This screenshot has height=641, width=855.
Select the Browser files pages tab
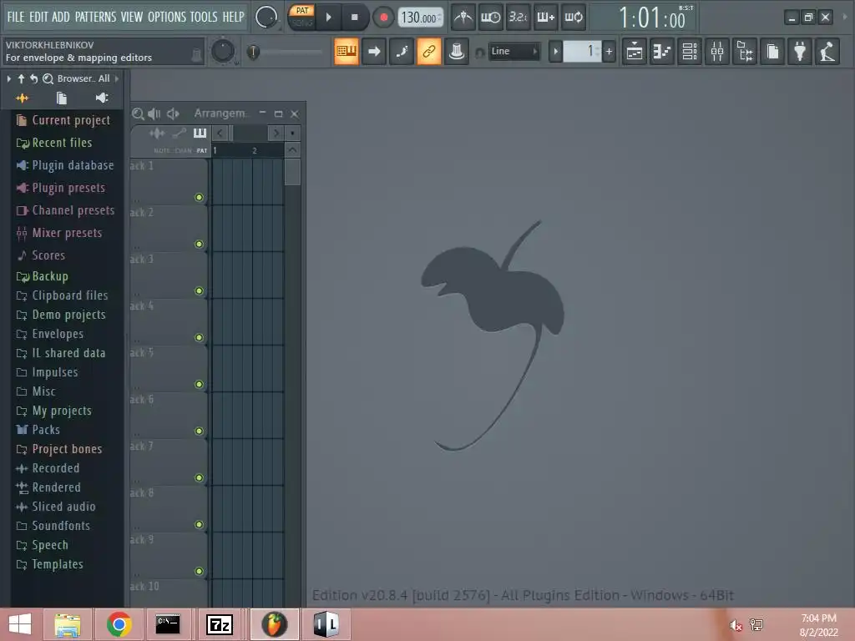point(62,98)
